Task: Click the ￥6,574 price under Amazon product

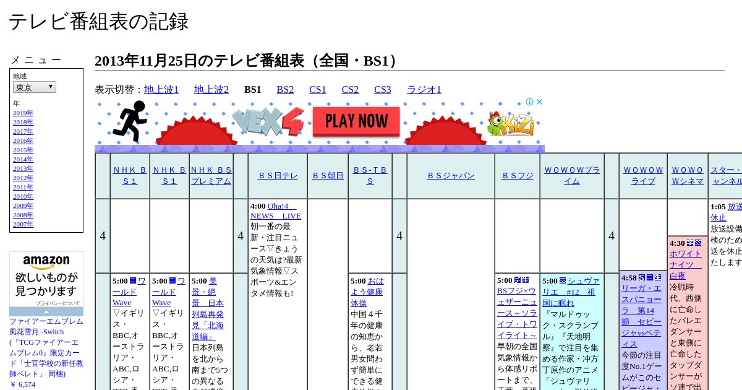Action: [22, 384]
